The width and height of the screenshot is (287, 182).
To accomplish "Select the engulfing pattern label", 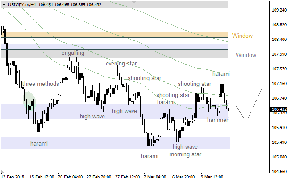I will (73, 53).
